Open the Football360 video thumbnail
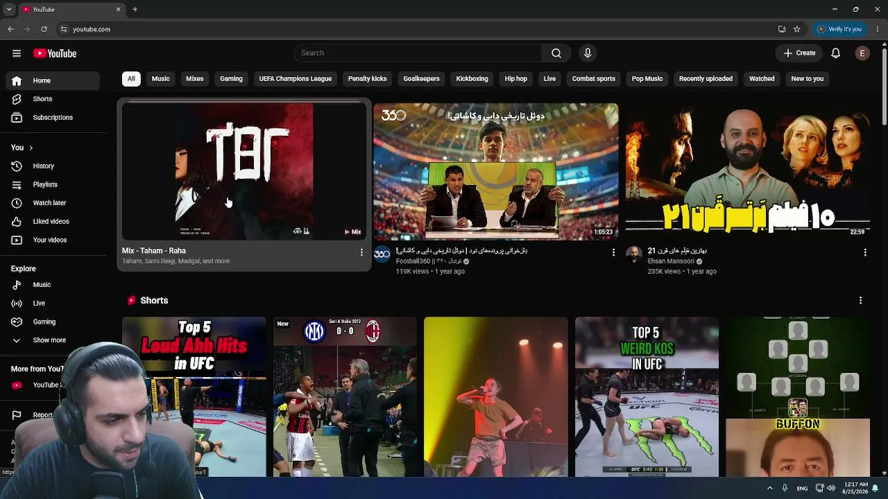Screen dimensions: 888x499 [x=496, y=172]
